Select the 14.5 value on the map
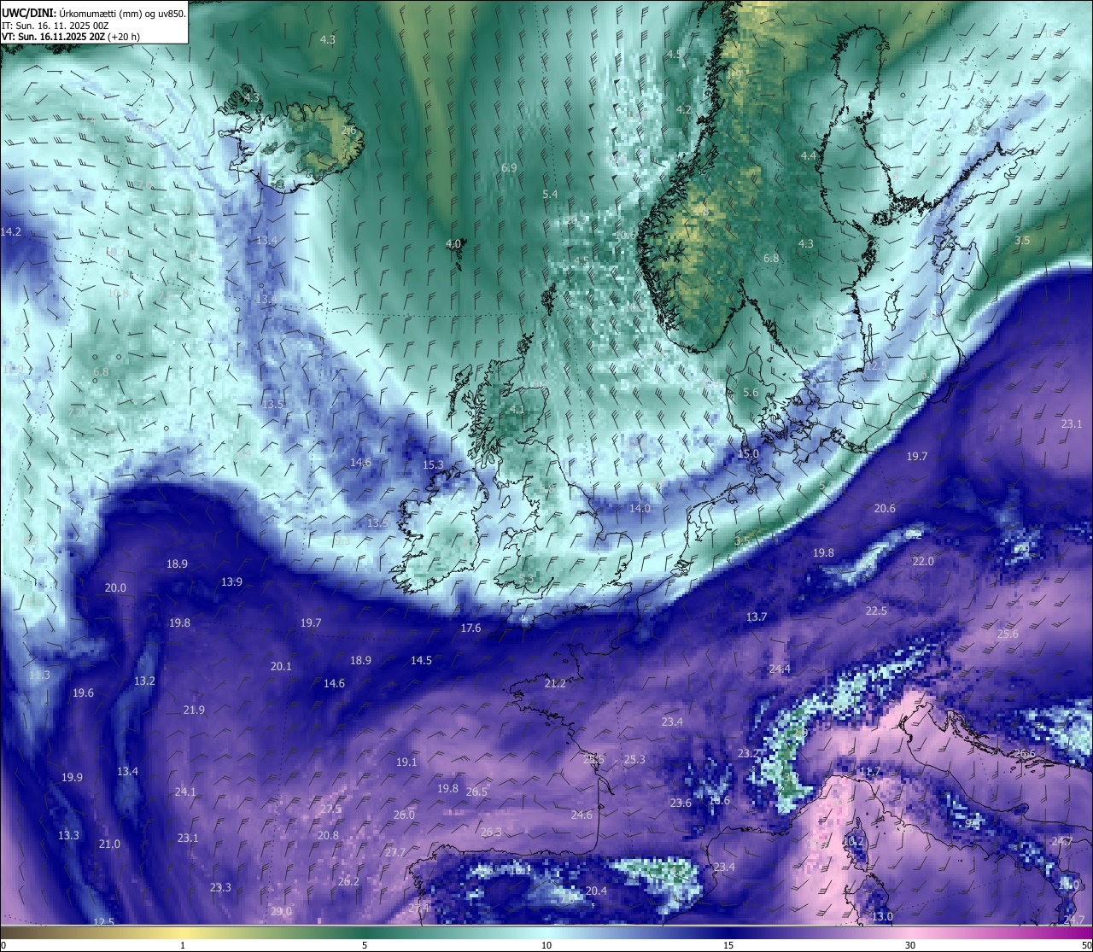This screenshot has width=1093, height=952. [x=421, y=661]
